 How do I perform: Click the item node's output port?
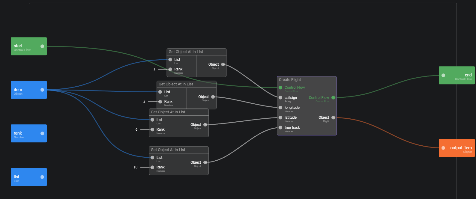42,90
